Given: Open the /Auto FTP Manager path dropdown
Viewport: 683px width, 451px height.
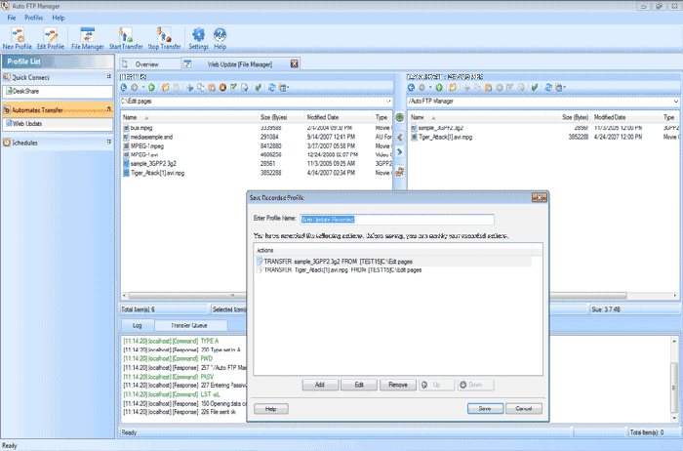Looking at the screenshot, I should click(673, 101).
